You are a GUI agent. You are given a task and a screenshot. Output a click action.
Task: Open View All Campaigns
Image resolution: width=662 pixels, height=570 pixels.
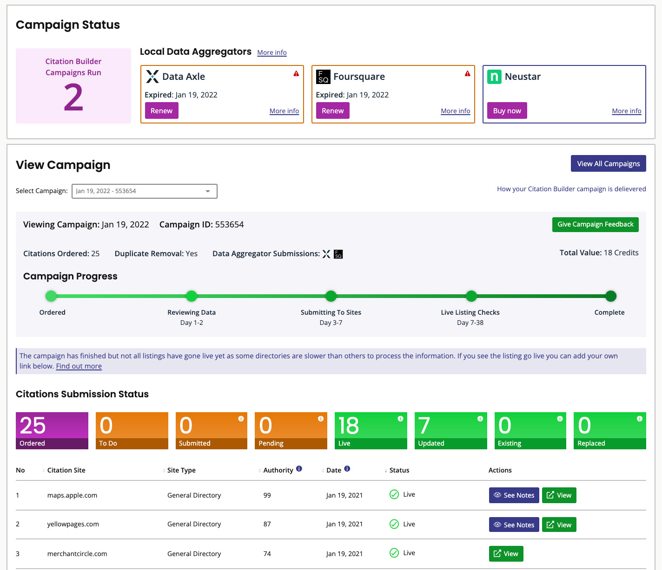pos(608,163)
